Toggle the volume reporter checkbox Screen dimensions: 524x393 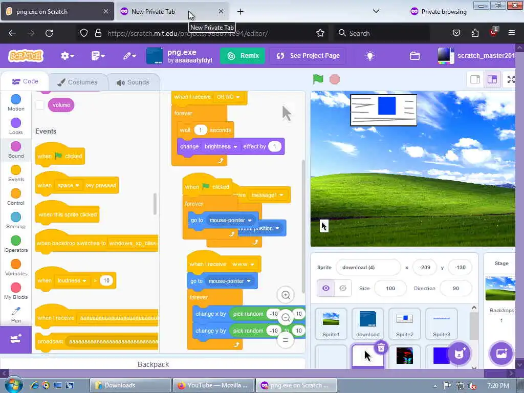tap(40, 105)
